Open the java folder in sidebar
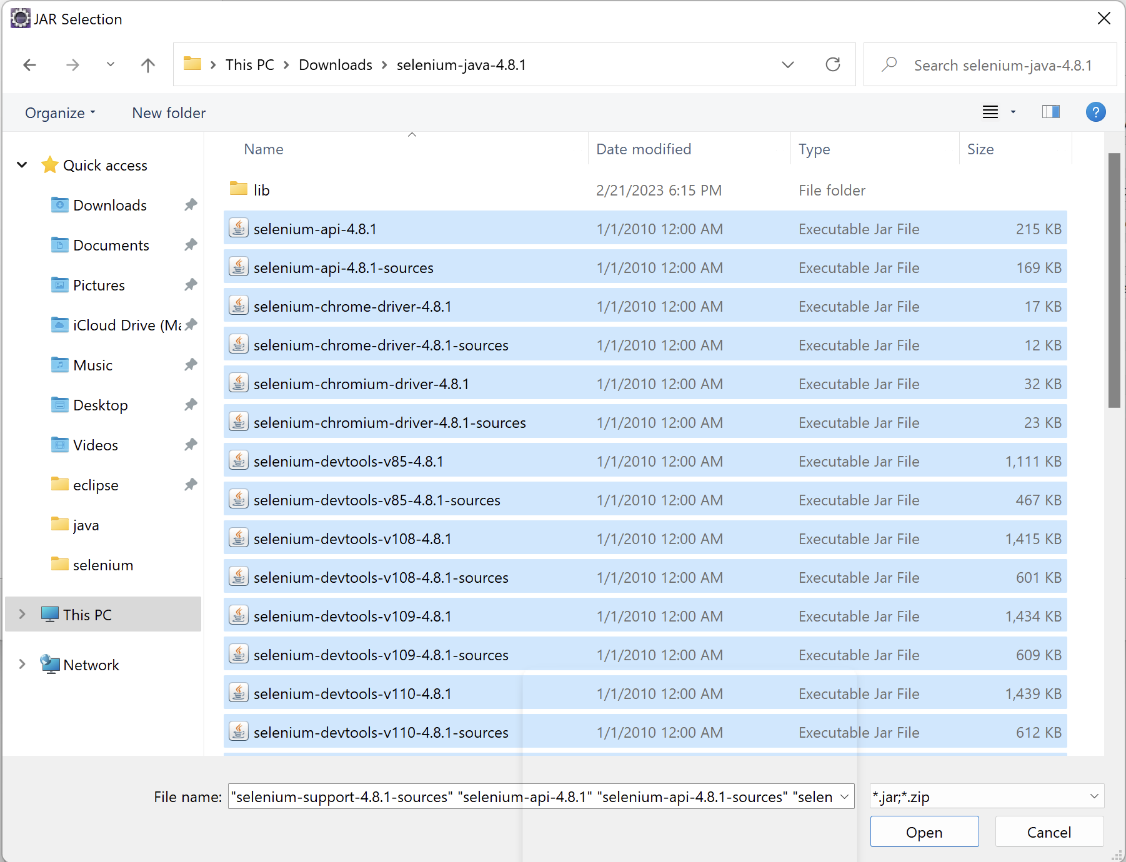The image size is (1126, 862). [86, 525]
